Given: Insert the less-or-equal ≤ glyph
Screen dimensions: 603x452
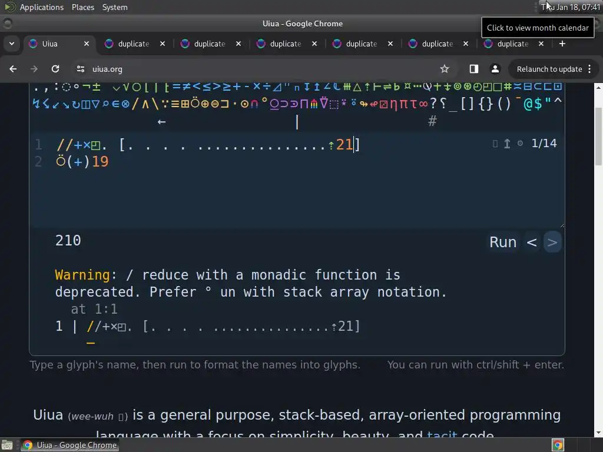Looking at the screenshot, I should (206, 87).
